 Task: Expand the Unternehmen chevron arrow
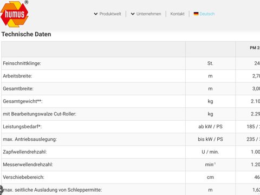click(133, 14)
